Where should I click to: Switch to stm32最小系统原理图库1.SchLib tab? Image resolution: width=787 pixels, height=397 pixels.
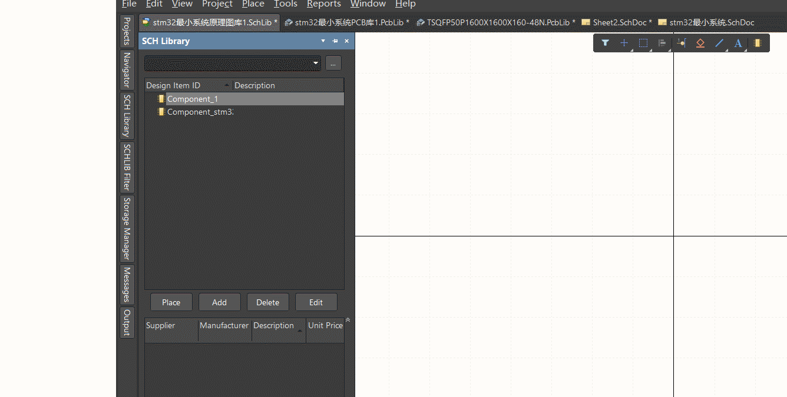click(210, 22)
